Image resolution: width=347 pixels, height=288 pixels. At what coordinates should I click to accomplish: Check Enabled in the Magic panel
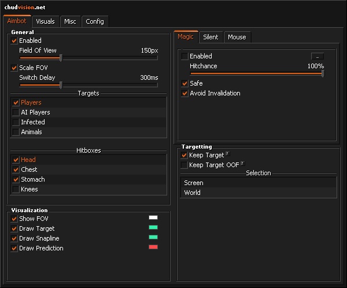point(184,56)
